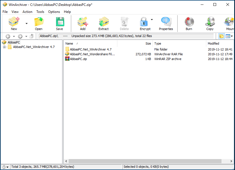Click the Selected 0 objects status text

coord(146,167)
